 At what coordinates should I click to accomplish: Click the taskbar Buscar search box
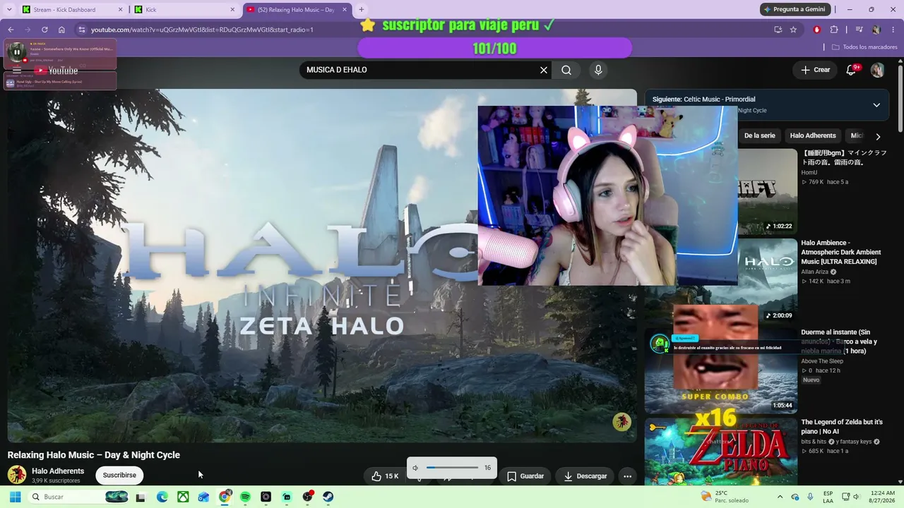pos(80,497)
